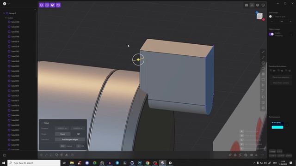Click Add tangent edges button

click(70, 139)
